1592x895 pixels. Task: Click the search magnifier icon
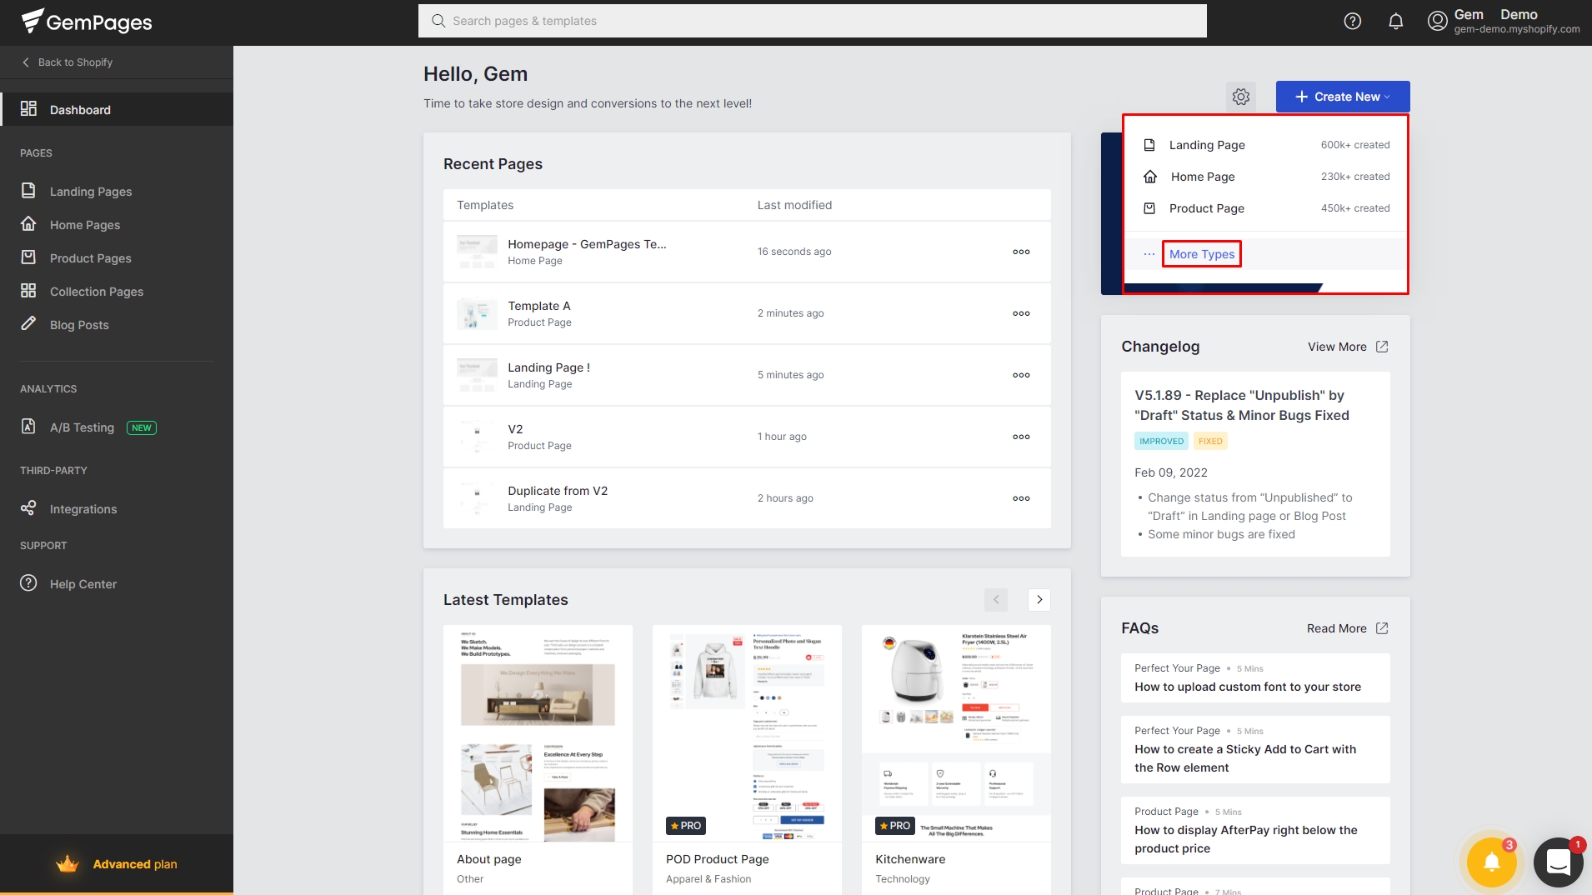pyautogui.click(x=438, y=21)
